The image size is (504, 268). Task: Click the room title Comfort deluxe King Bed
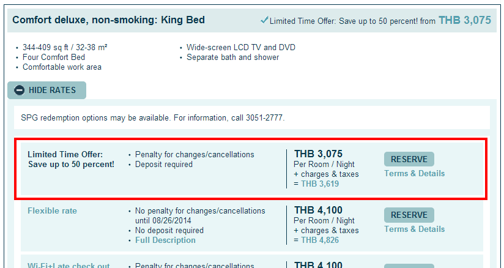tap(108, 20)
